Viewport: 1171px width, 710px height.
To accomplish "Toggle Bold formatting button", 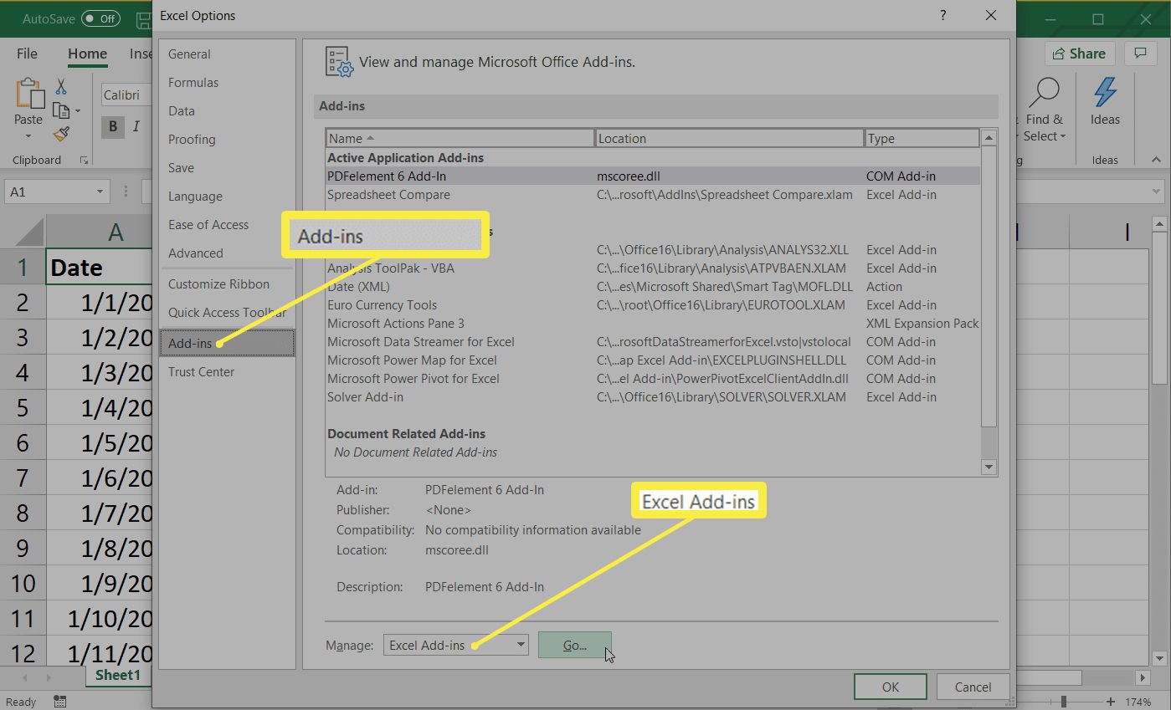I will point(112,126).
